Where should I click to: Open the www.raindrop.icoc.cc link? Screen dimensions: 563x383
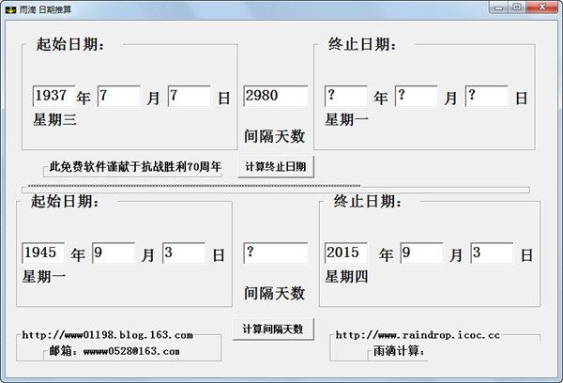pyautogui.click(x=418, y=335)
